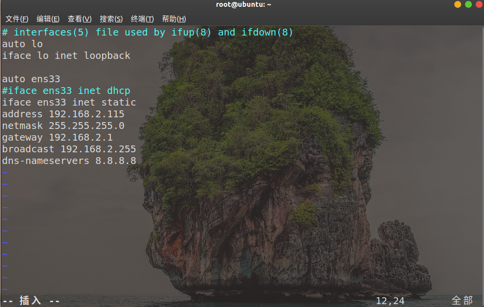Click the red close window button

[479, 4]
